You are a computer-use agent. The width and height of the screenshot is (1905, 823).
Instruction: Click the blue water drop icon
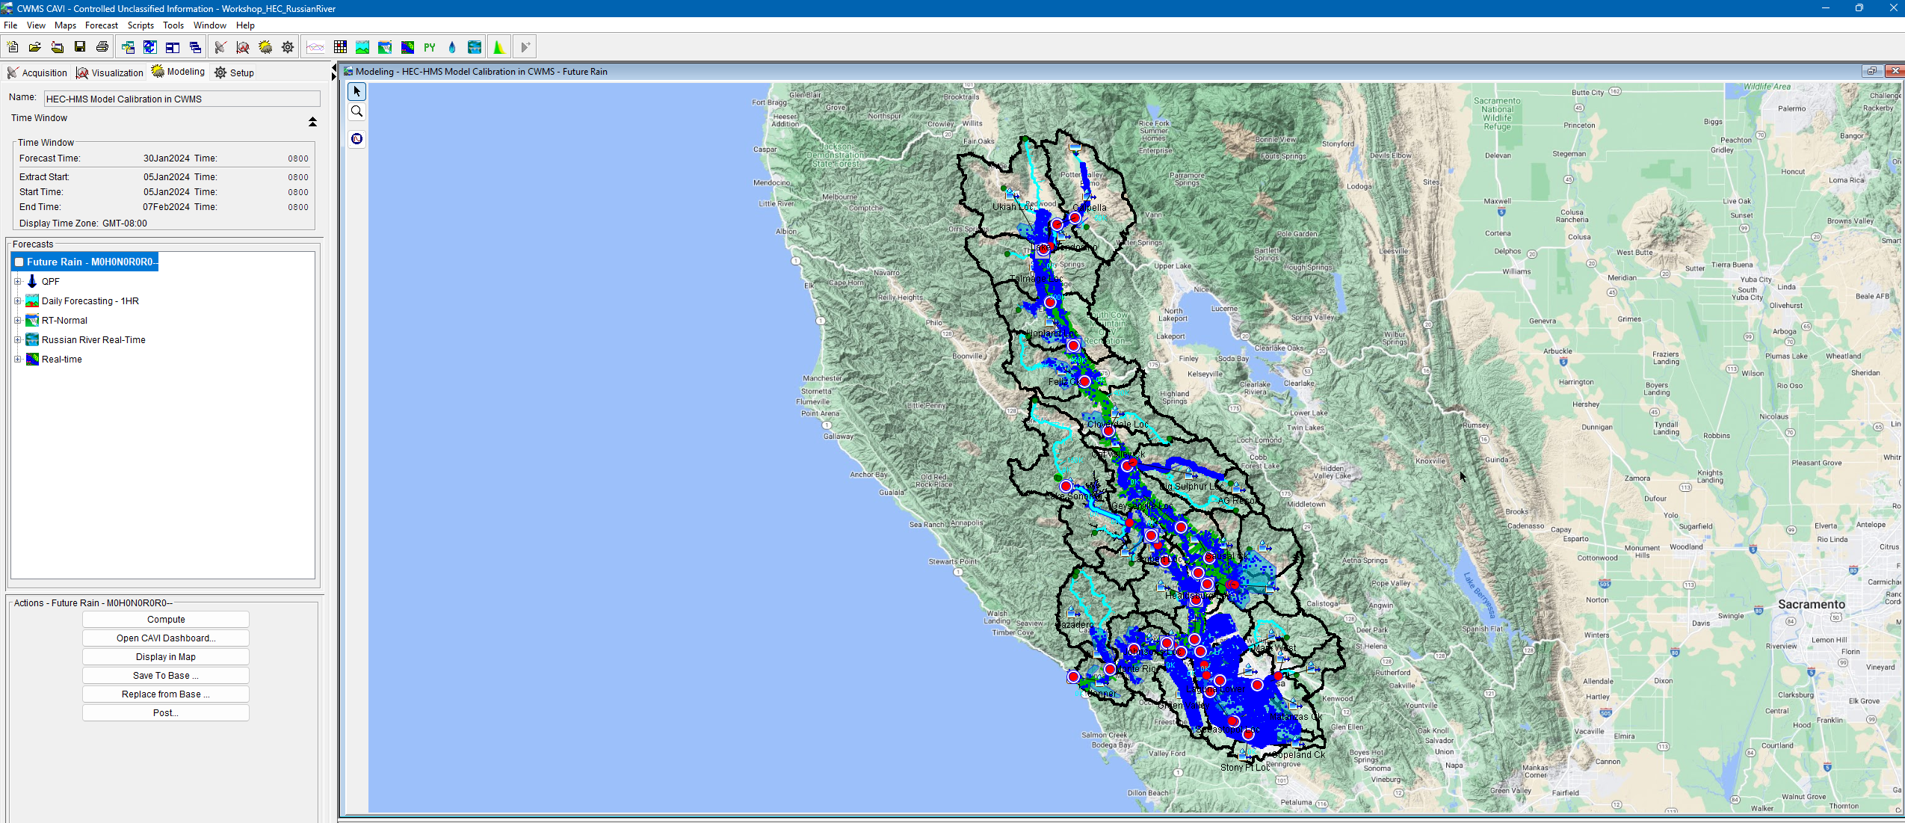[452, 47]
